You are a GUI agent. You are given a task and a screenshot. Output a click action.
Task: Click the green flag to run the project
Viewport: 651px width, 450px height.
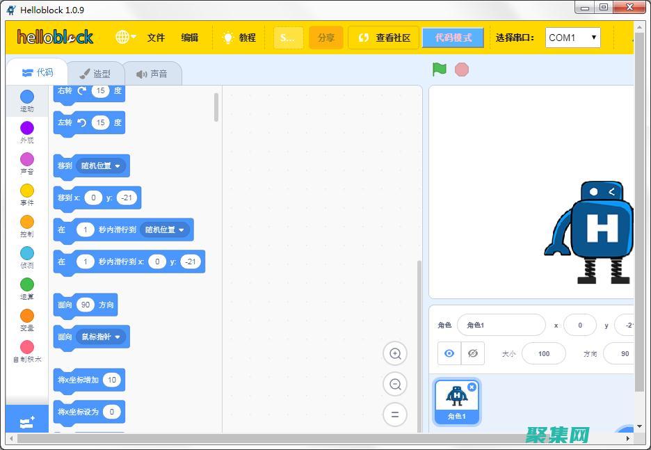(x=437, y=70)
